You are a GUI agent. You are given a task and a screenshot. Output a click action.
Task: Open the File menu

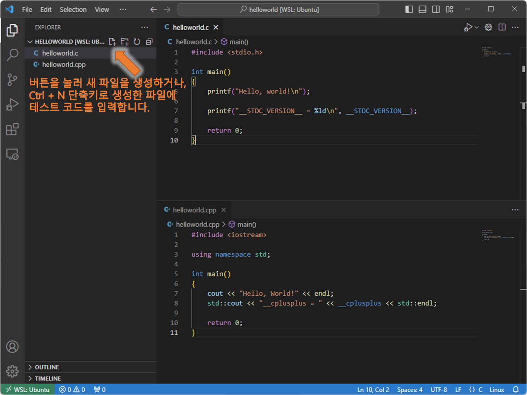point(27,9)
